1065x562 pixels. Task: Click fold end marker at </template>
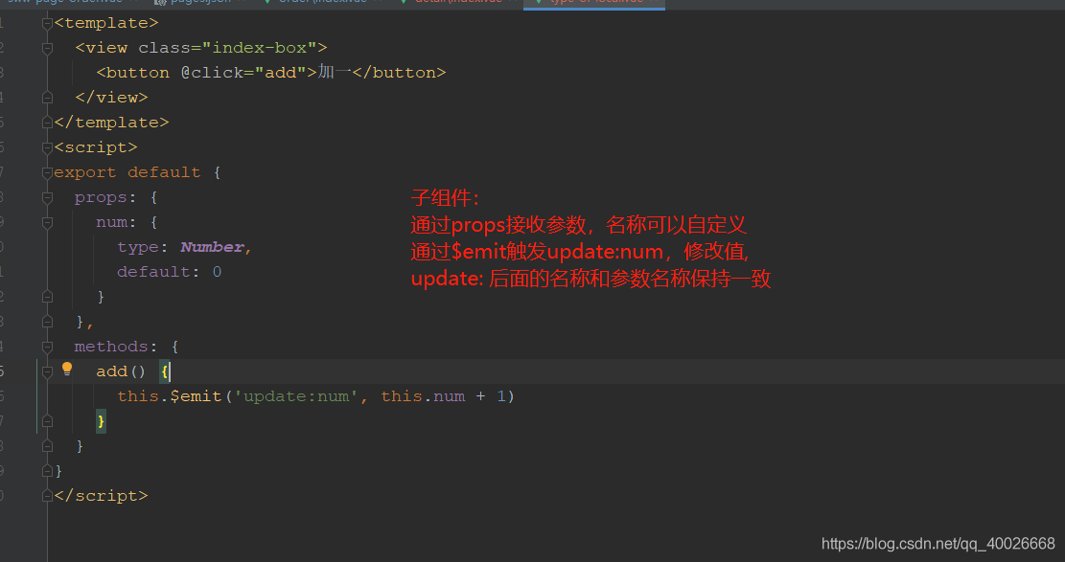coord(47,123)
